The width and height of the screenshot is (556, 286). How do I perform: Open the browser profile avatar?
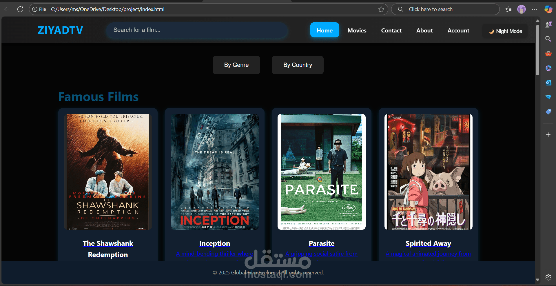coord(522,9)
